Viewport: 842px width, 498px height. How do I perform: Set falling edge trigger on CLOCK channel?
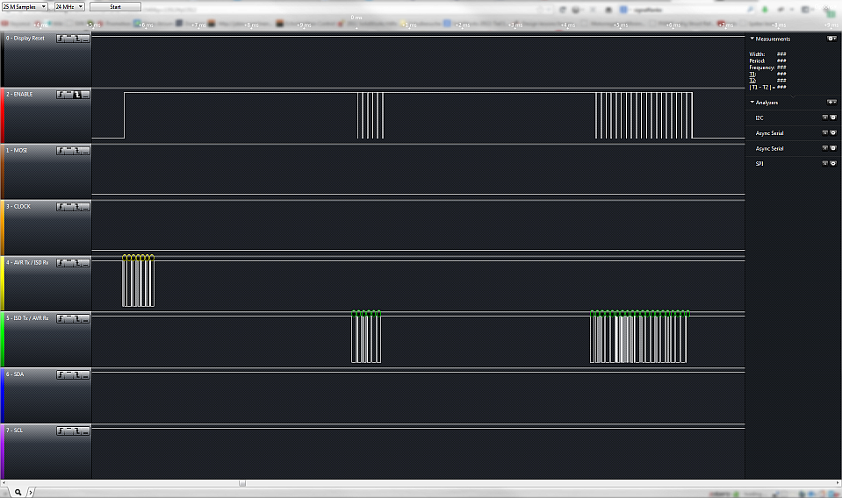(x=77, y=207)
